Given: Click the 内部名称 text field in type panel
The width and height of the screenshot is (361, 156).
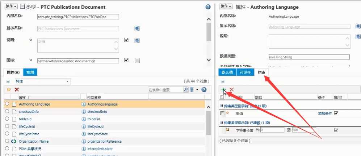Looking at the screenshot, I should [78, 17].
